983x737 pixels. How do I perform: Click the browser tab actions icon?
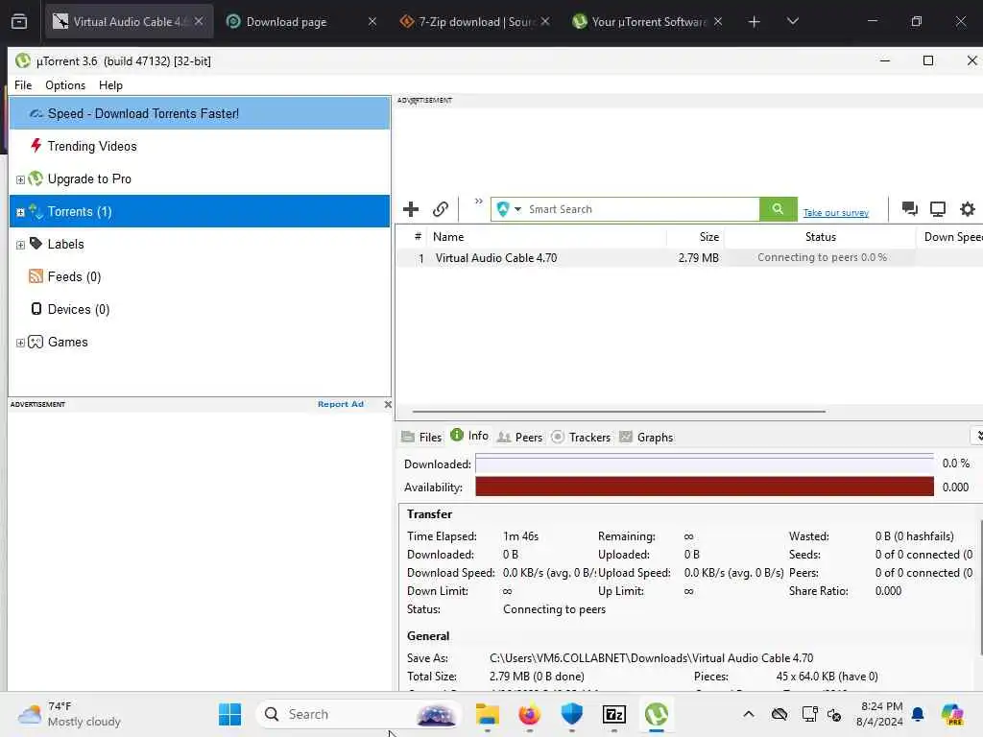tap(19, 22)
